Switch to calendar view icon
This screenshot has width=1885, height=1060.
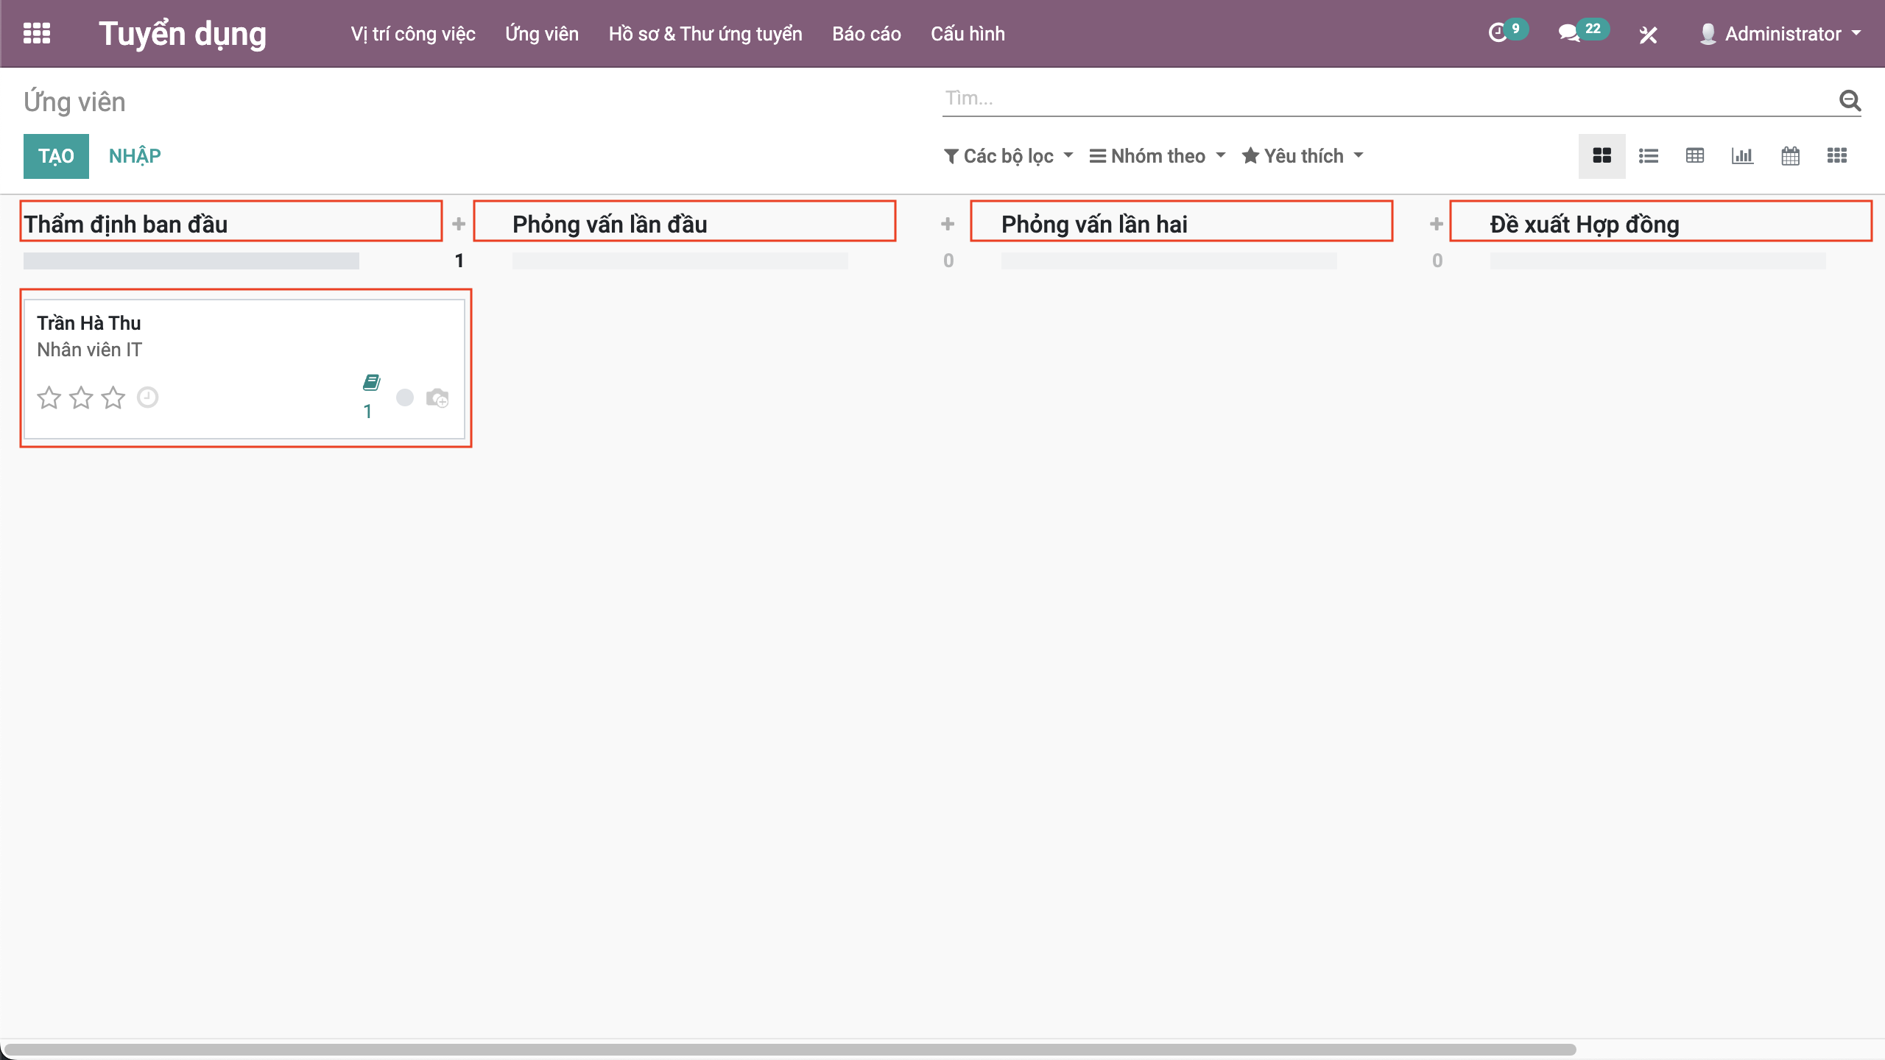(1790, 155)
